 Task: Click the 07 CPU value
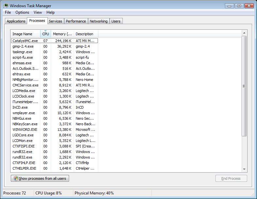coord(46,41)
